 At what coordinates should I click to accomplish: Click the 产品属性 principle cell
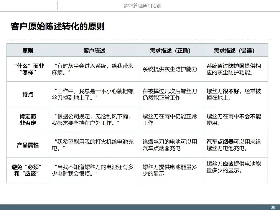[x=28, y=145]
